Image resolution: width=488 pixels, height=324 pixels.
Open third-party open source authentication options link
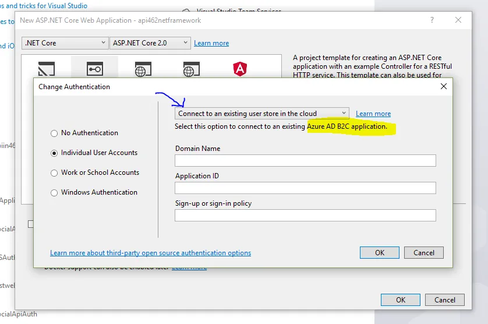[151, 253]
